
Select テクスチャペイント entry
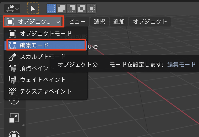[x=46, y=91]
